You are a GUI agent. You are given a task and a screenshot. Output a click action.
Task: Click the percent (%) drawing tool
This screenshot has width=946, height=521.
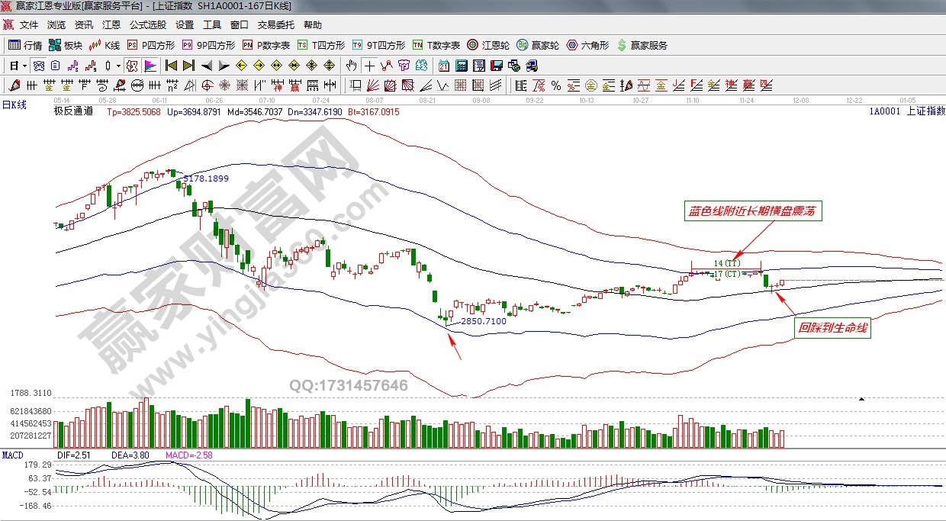click(555, 85)
